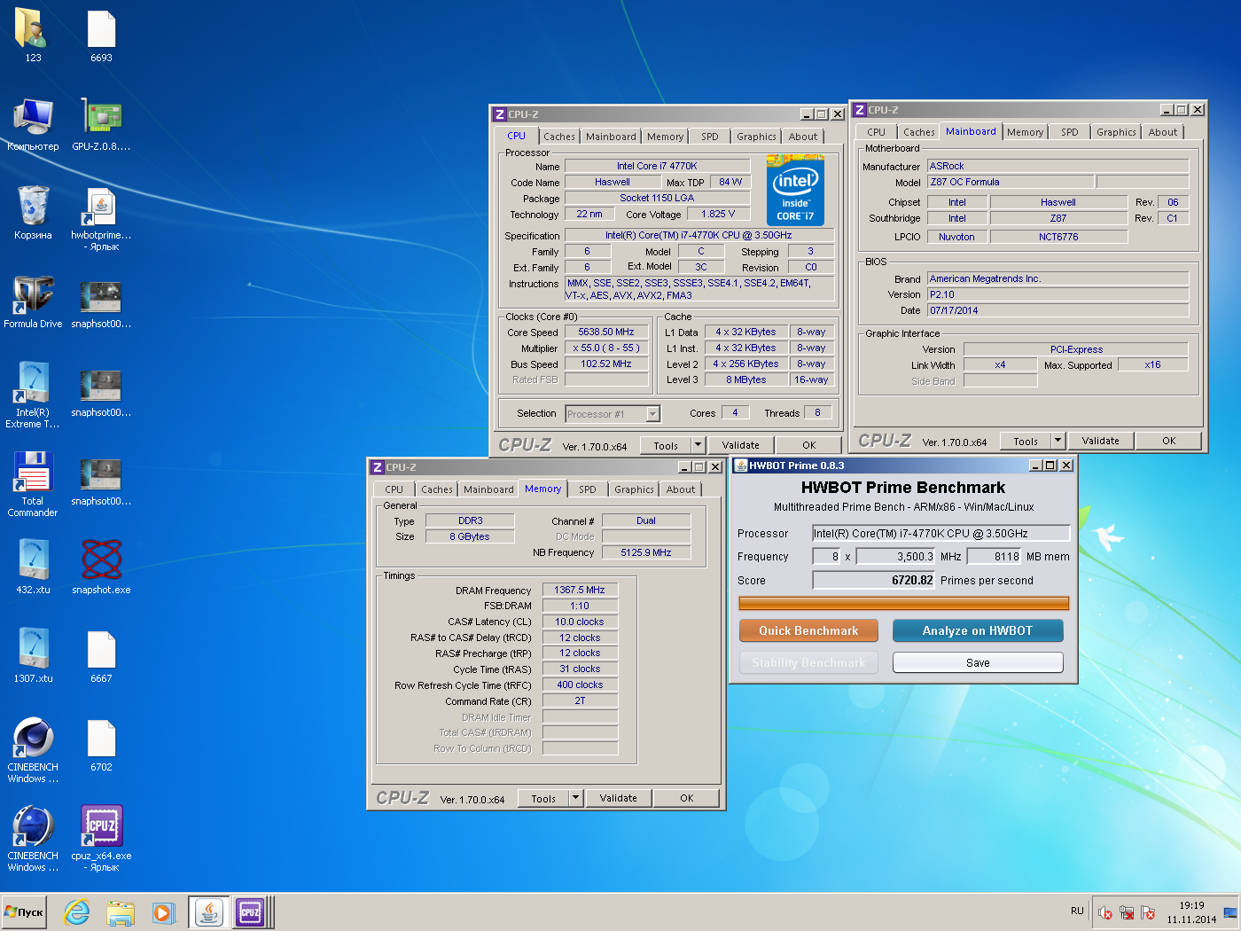
Task: Click the Processor field in HWBOT Prime
Action: 941,533
